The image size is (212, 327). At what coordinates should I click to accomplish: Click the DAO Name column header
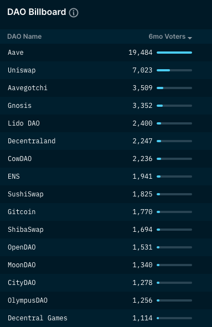24,37
